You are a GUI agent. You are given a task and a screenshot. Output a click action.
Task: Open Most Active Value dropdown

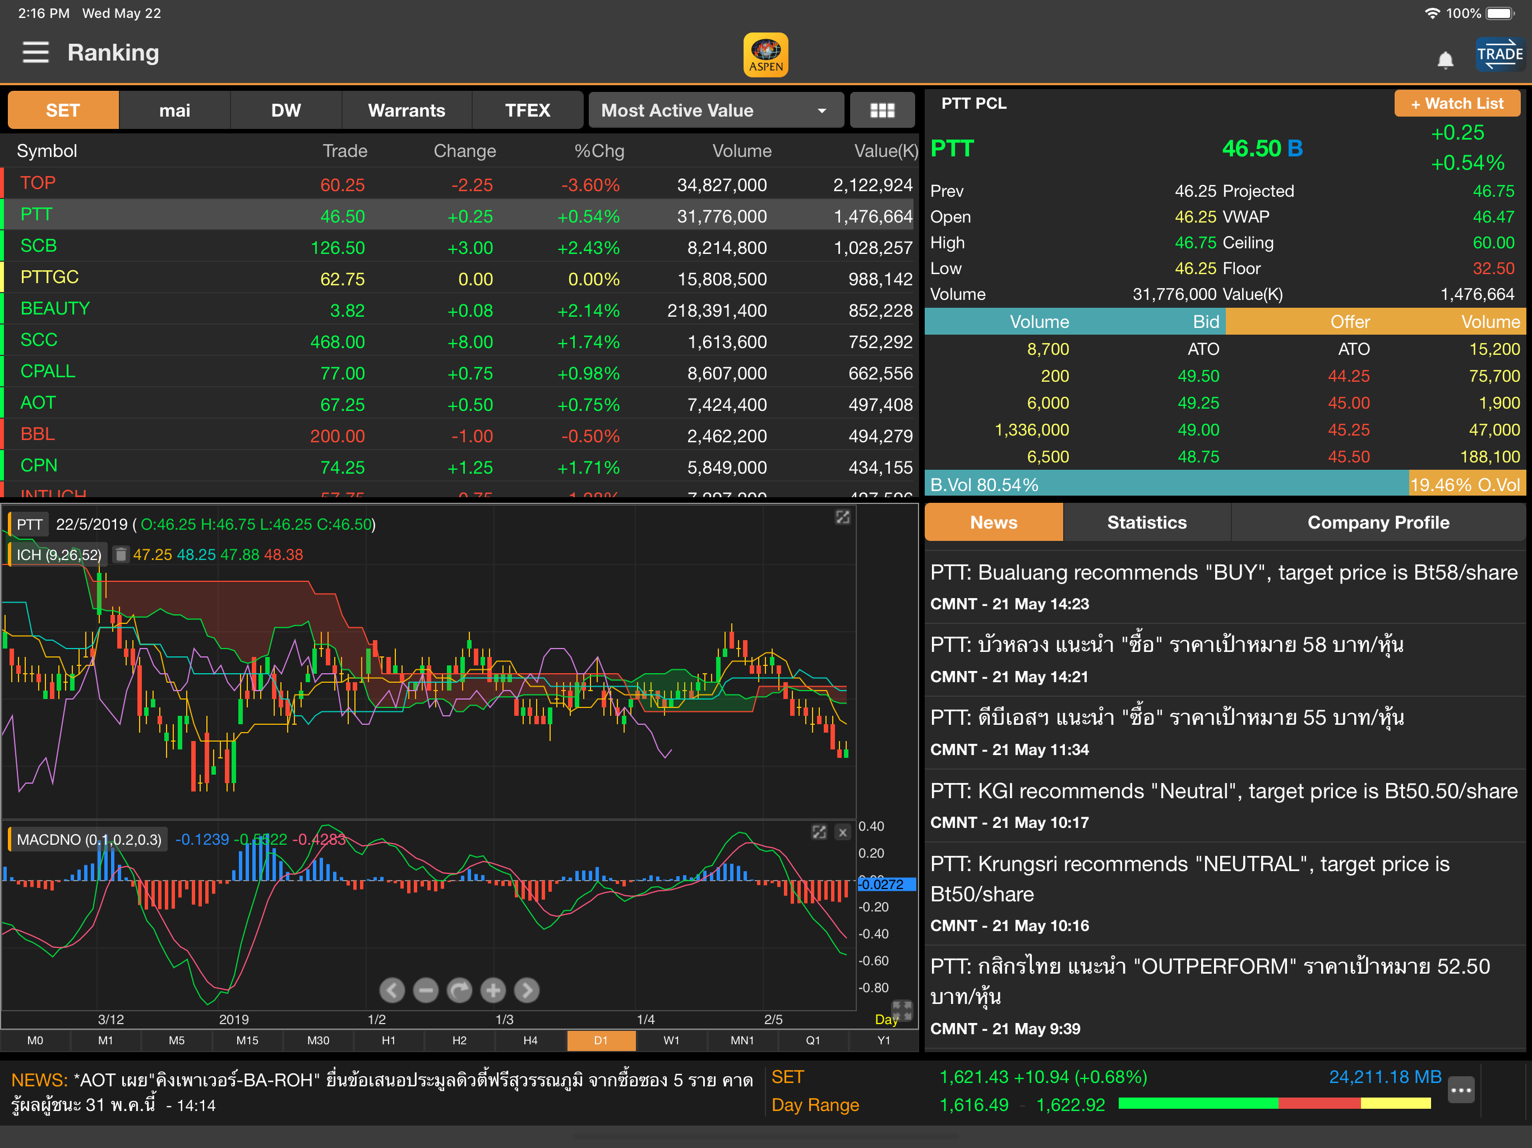(x=716, y=110)
